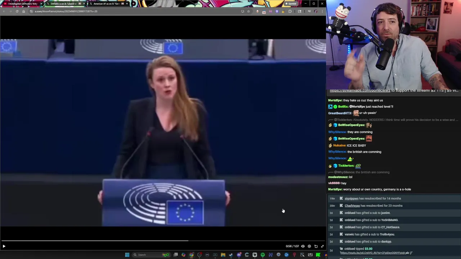Switch to 'I Investigated California's Vote' tab
This screenshot has height=259, width=461.
pyautogui.click(x=22, y=4)
